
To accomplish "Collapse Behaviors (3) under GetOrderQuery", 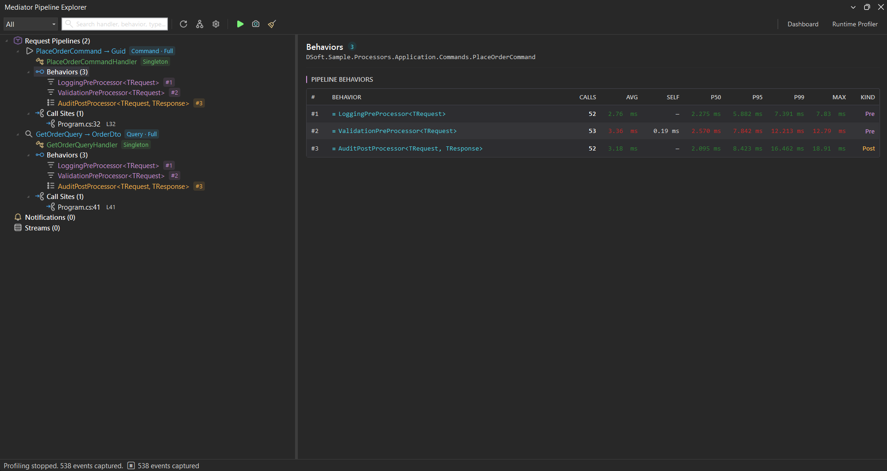I will (x=29, y=155).
